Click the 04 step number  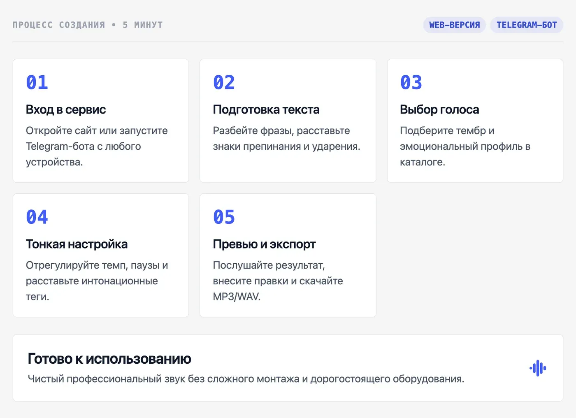pyautogui.click(x=37, y=217)
